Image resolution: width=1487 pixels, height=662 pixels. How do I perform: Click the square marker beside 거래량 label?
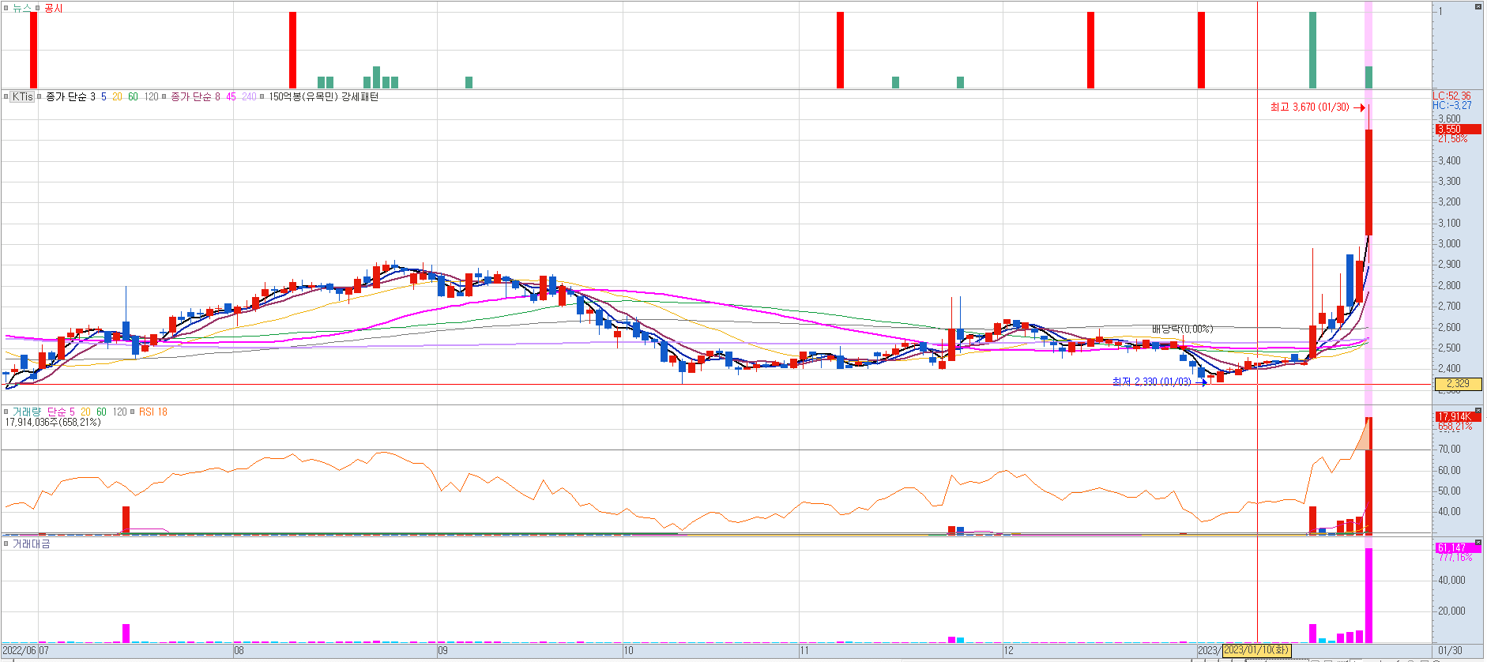tap(6, 412)
